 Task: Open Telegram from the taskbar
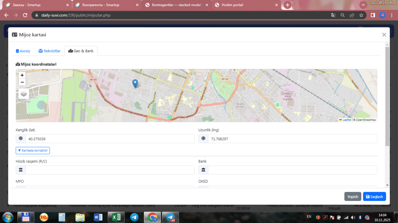134,217
